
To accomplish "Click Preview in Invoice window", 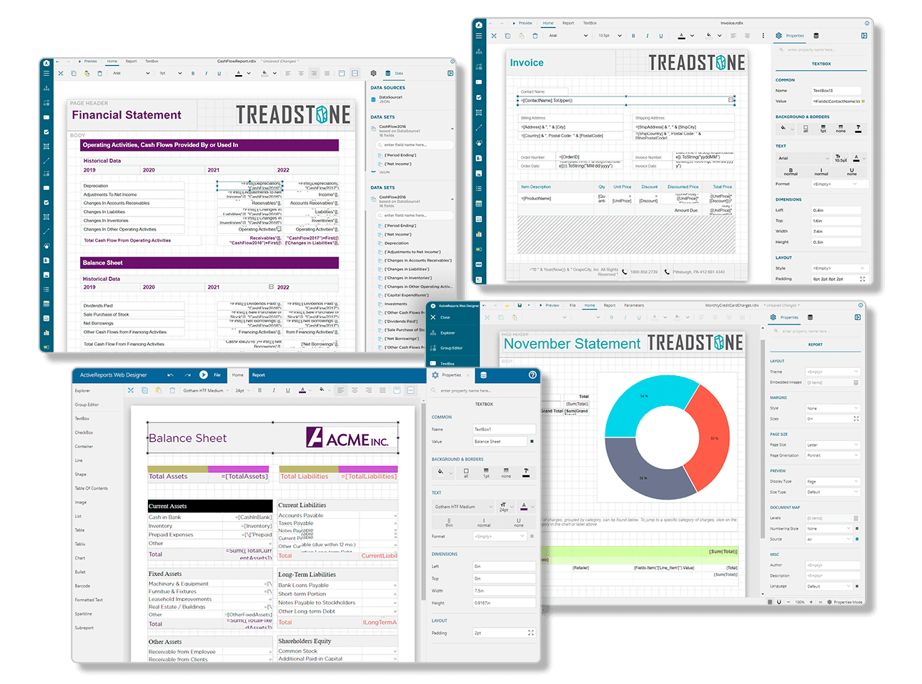I will (522, 23).
